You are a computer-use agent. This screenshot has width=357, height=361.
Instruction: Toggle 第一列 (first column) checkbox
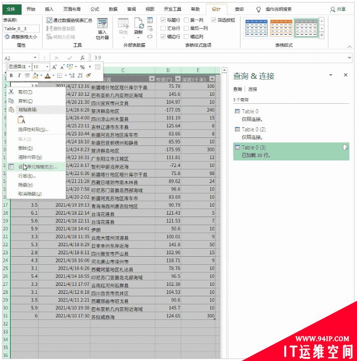pos(186,20)
